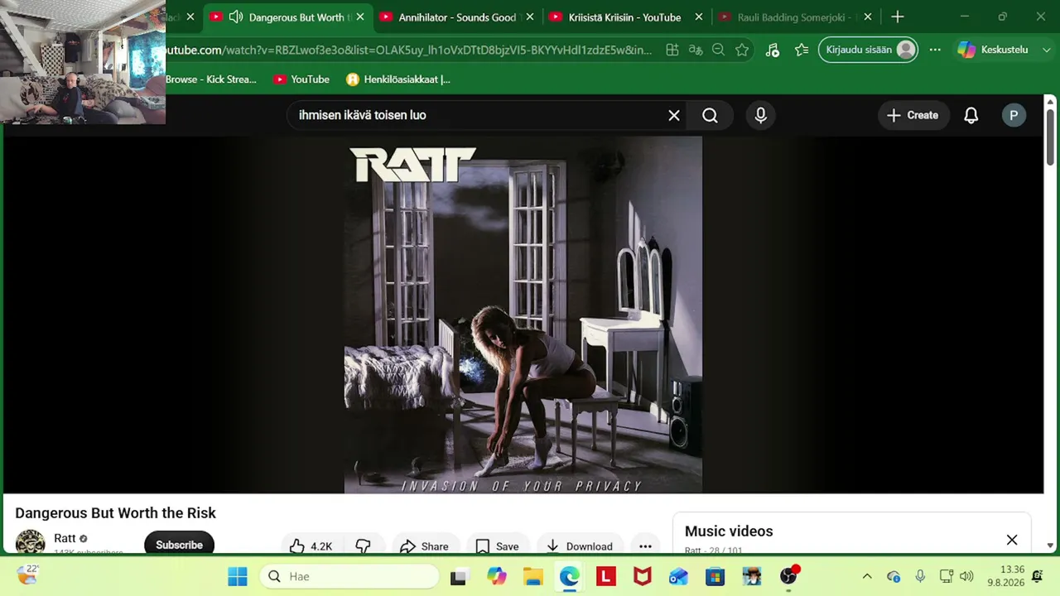This screenshot has height=596, width=1060.
Task: Open Task View on the taskbar
Action: click(x=458, y=576)
